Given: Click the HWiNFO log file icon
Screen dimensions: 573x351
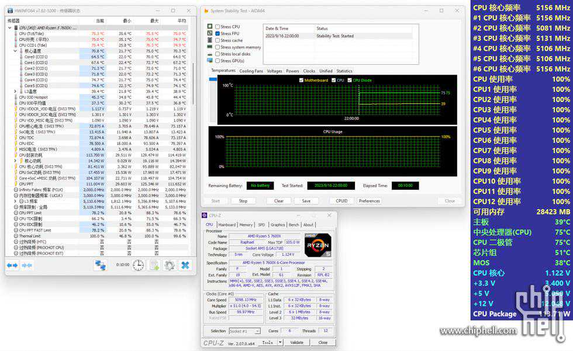Looking at the screenshot, I should [x=154, y=265].
